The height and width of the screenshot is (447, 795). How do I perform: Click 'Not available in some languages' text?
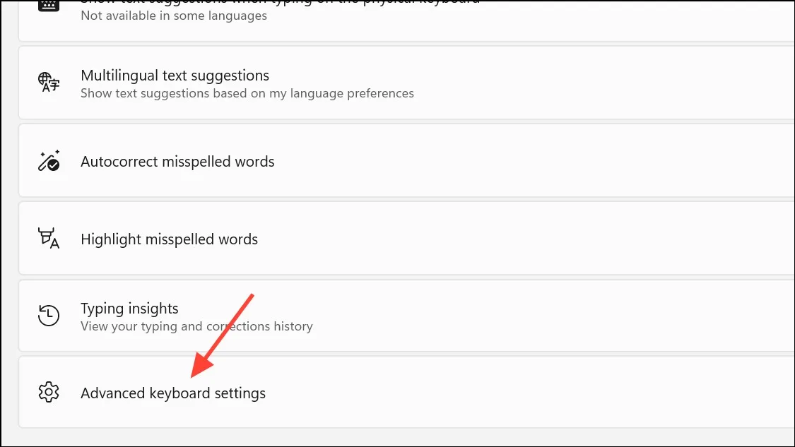(x=174, y=16)
